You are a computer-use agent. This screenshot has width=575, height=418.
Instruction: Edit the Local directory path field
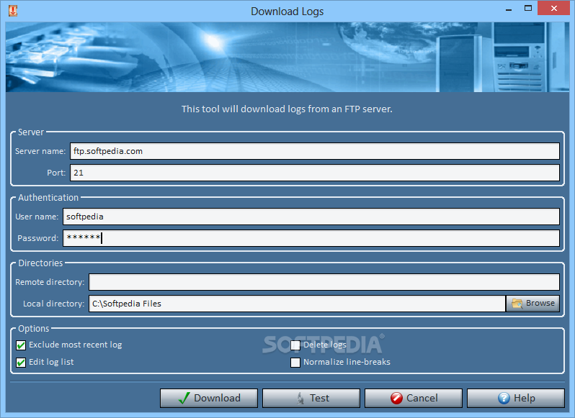(297, 304)
